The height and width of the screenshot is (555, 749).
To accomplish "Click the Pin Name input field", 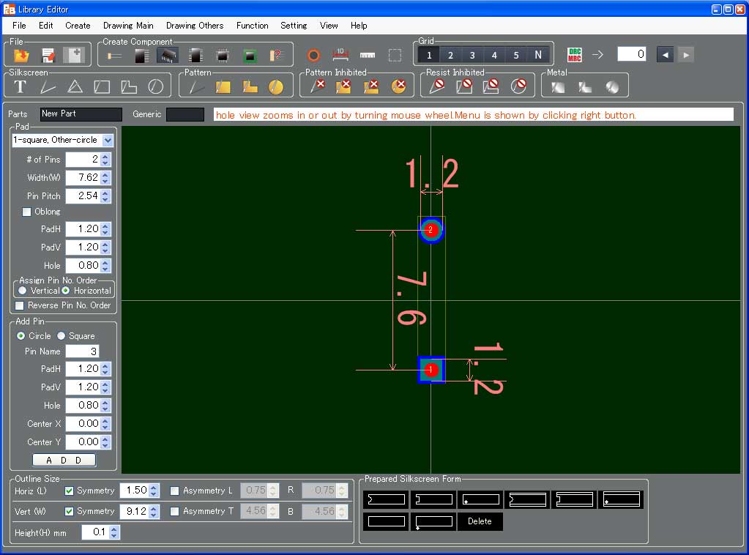I will 82,351.
